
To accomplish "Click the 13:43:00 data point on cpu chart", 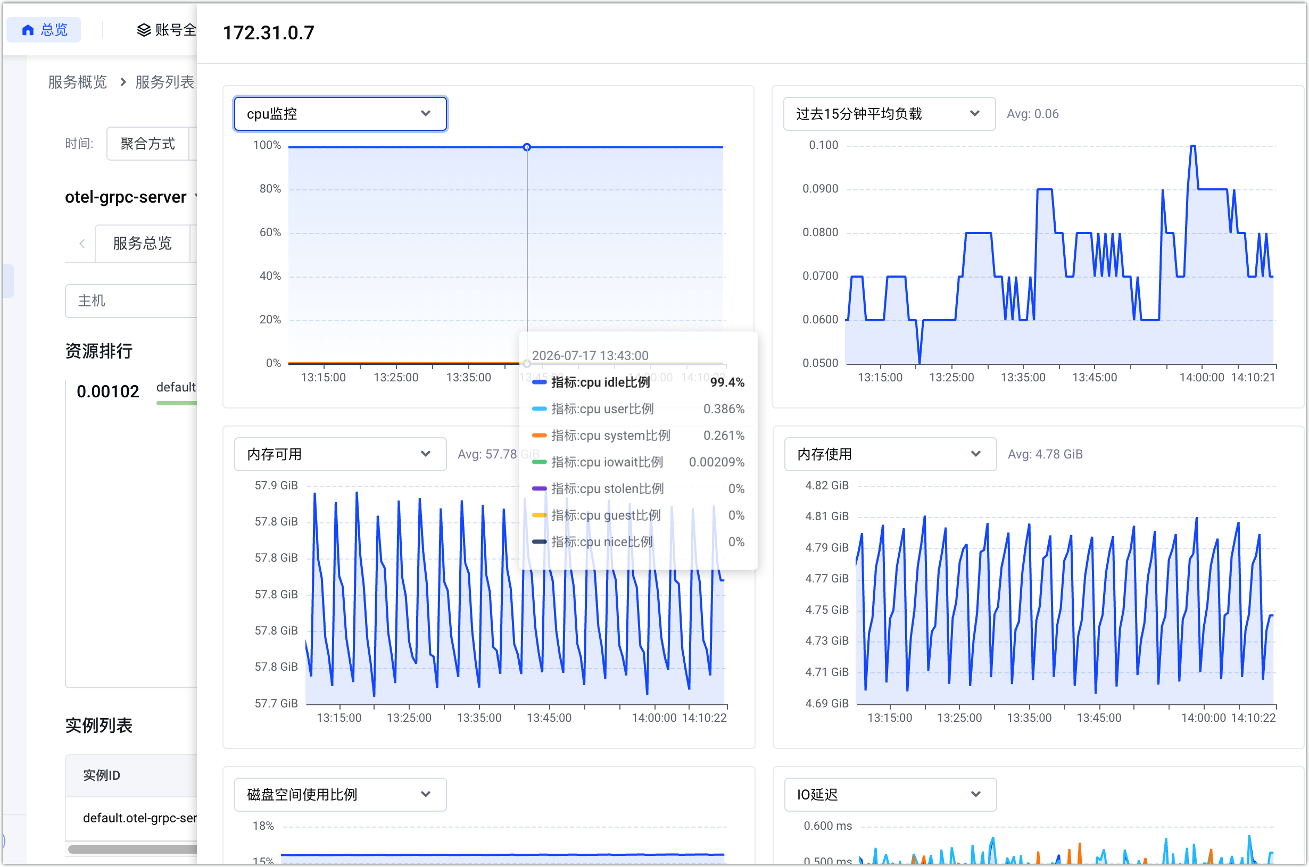I will [x=526, y=147].
